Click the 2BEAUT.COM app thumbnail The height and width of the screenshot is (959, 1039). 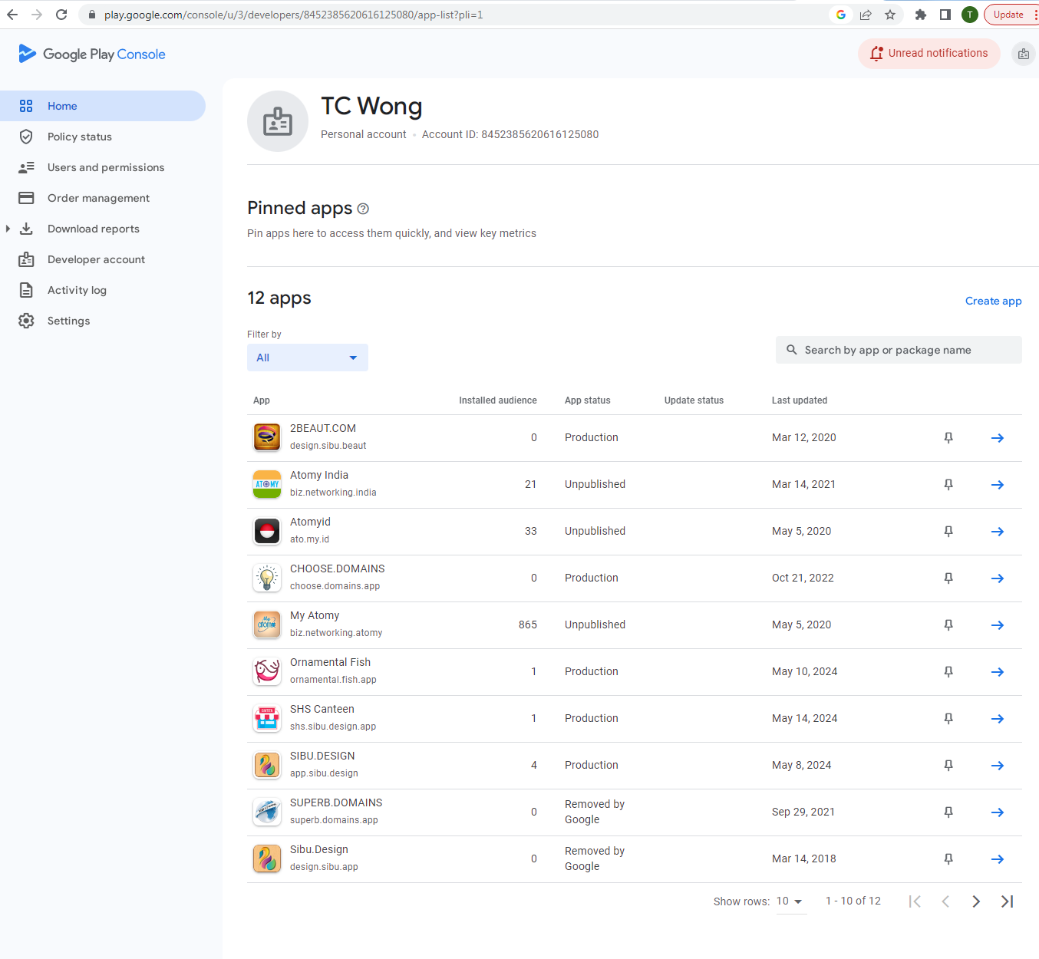click(267, 437)
